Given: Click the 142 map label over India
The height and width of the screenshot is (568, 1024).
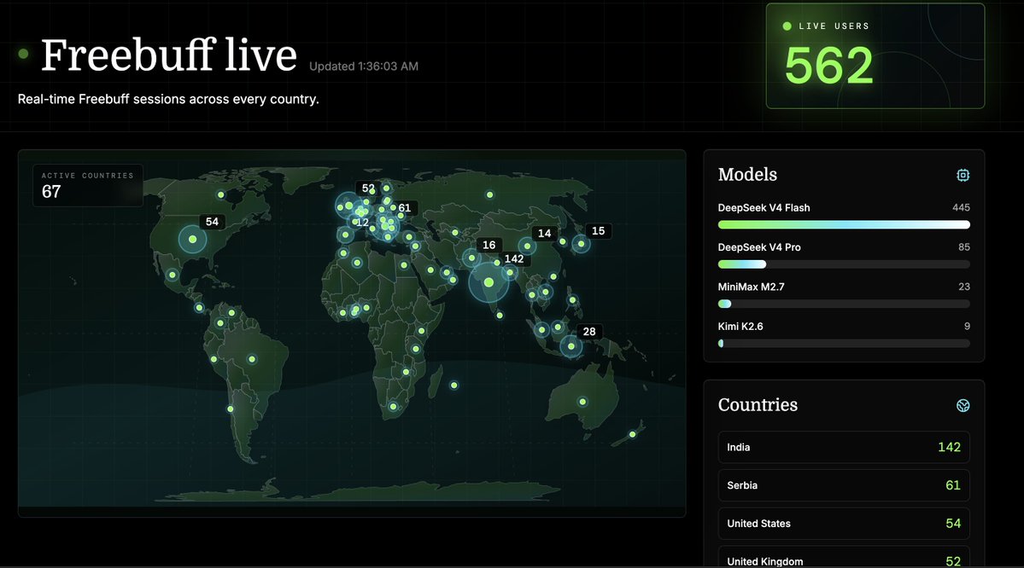Looking at the screenshot, I should click(514, 259).
